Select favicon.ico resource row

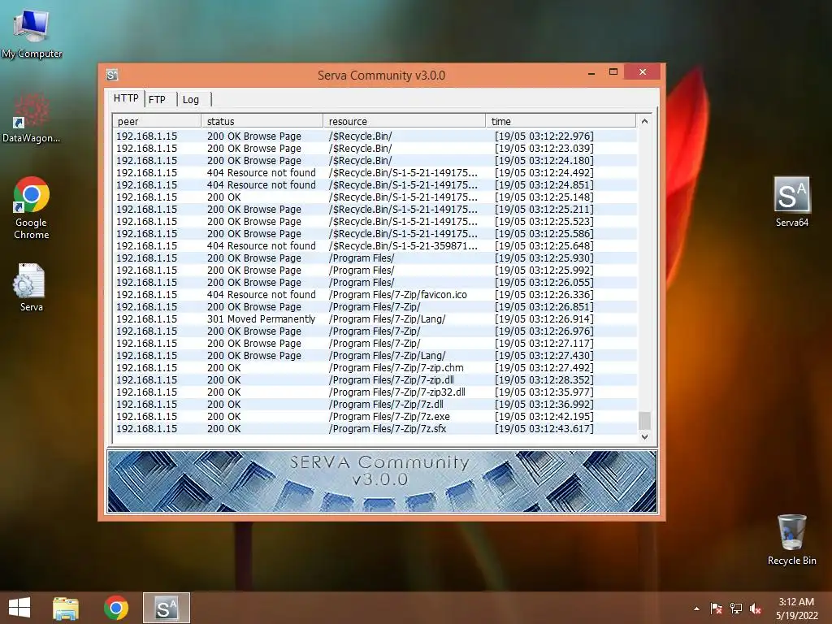(x=375, y=294)
